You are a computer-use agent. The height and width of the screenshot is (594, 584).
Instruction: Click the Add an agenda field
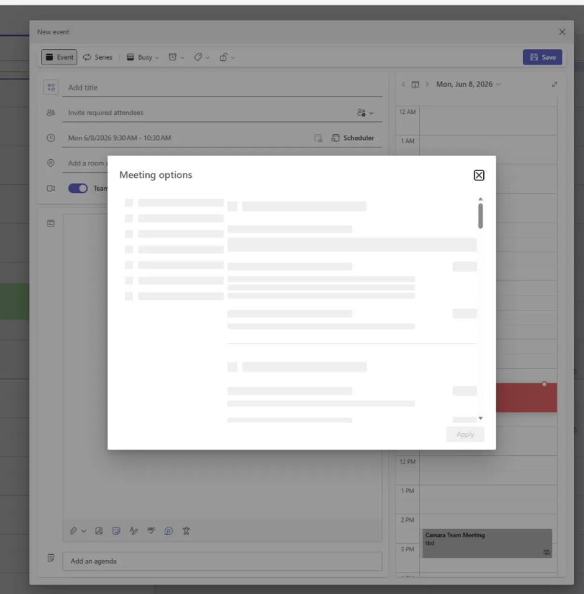(222, 561)
